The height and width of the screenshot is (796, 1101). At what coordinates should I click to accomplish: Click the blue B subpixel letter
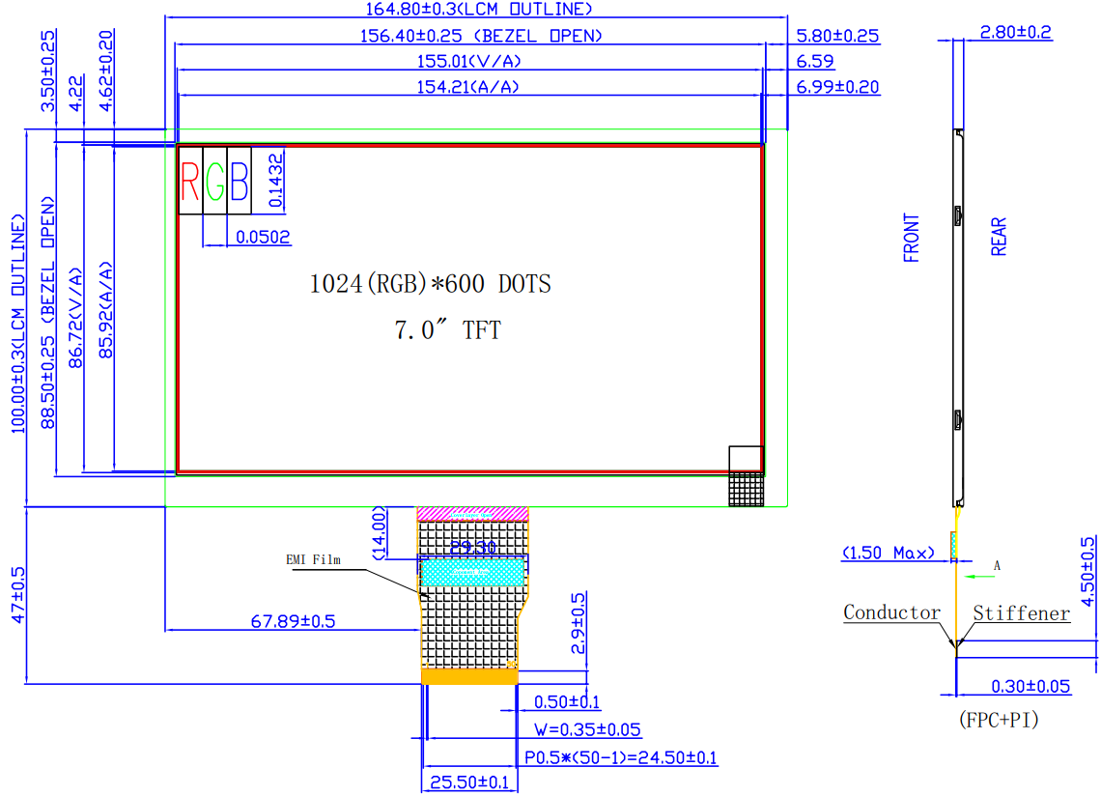(239, 181)
